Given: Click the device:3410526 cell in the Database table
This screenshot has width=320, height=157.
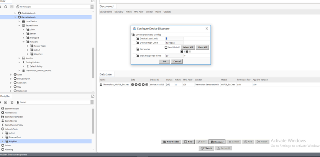Looking at the screenshot, I should point(157,85).
